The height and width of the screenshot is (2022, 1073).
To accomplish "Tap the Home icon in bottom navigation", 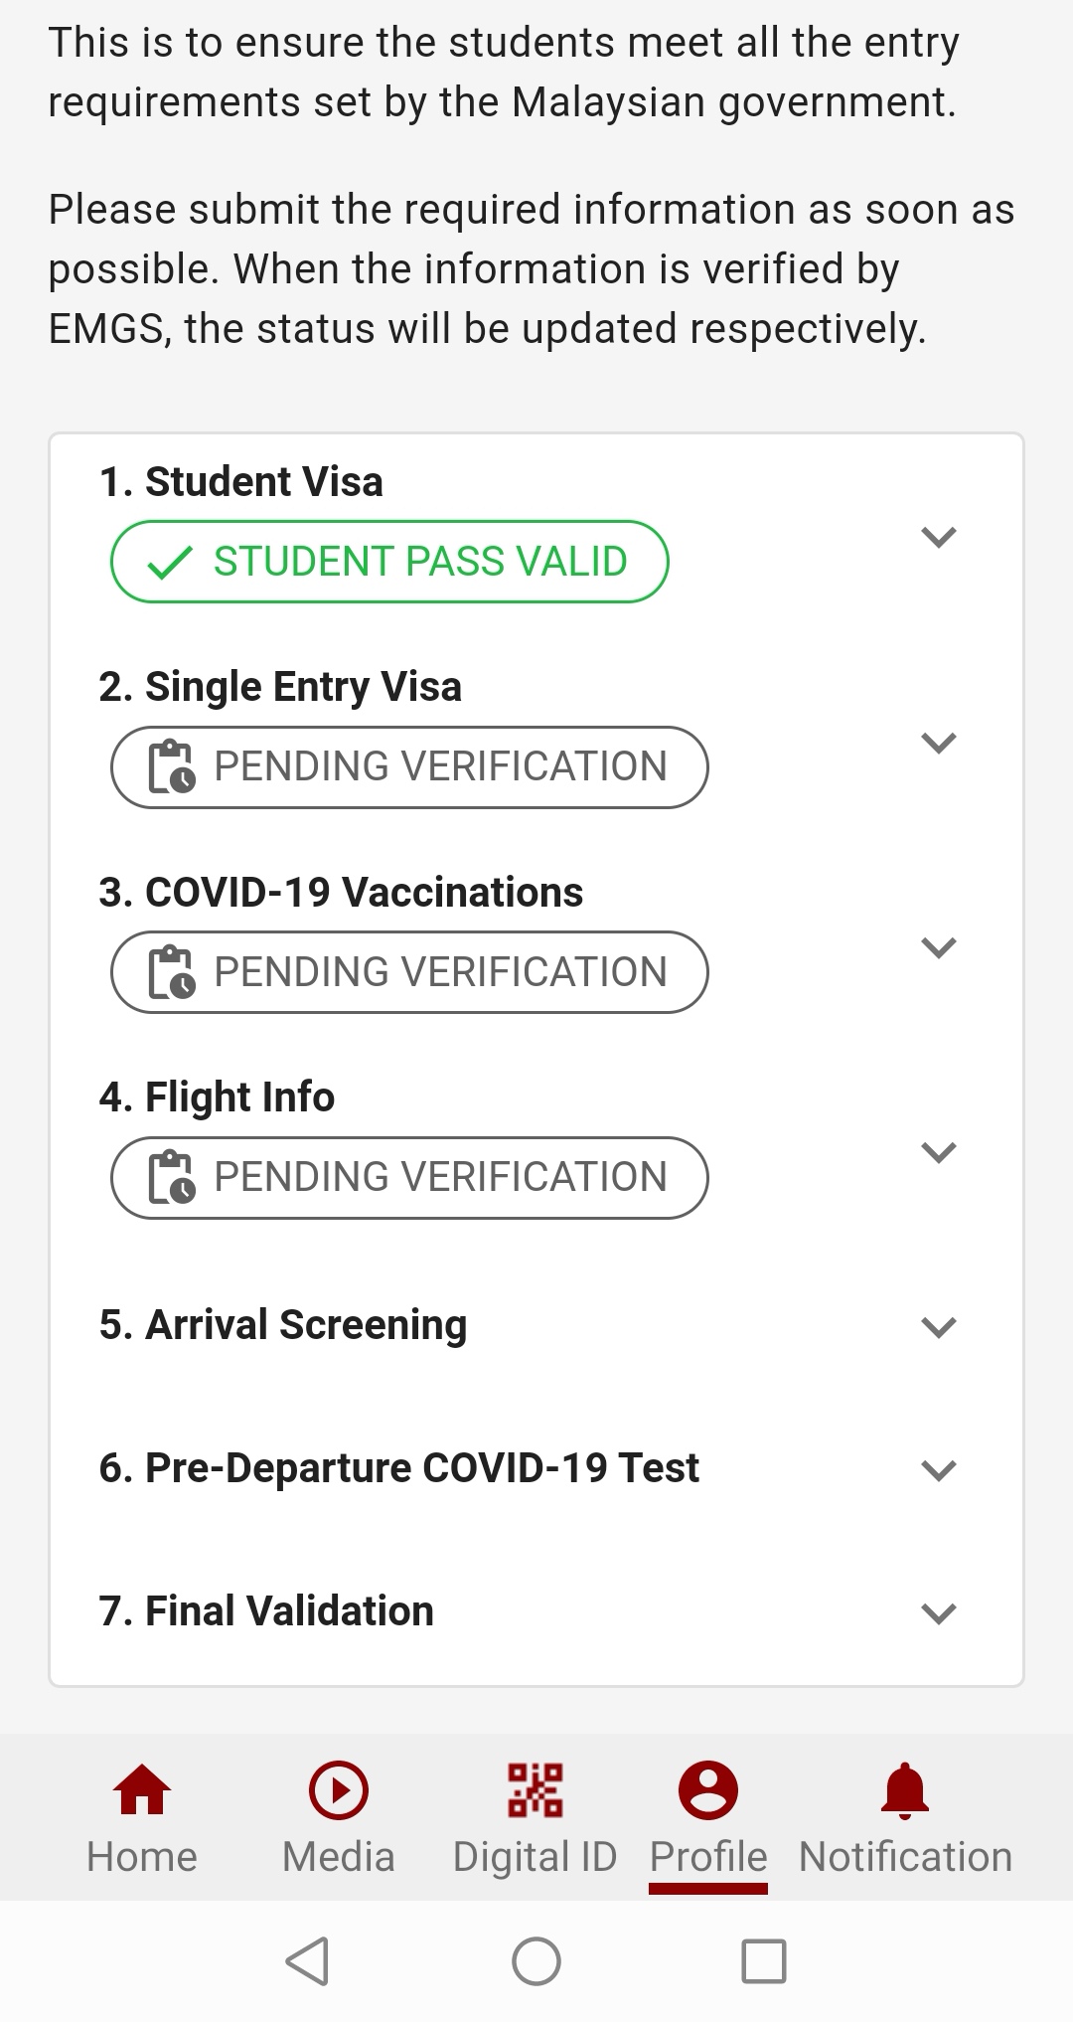I will tap(142, 1789).
